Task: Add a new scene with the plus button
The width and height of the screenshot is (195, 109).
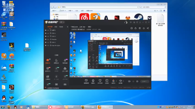Action: [67, 27]
